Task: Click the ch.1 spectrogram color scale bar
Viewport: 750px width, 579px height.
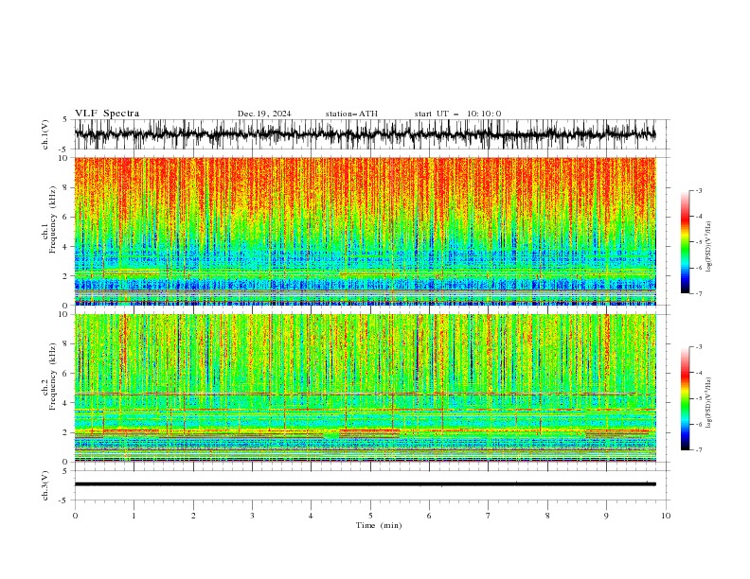Action: pos(685,242)
